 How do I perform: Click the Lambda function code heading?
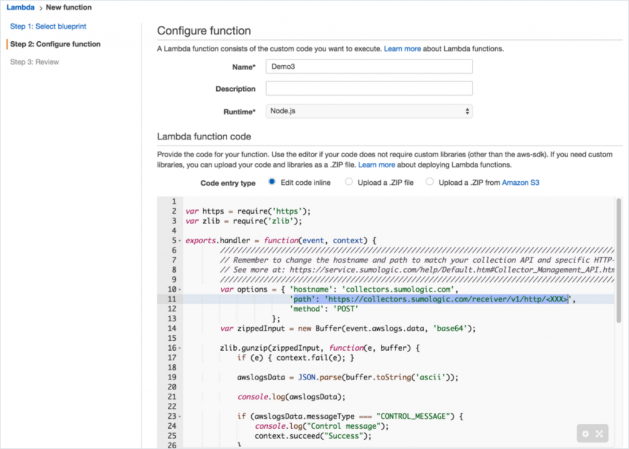[204, 136]
